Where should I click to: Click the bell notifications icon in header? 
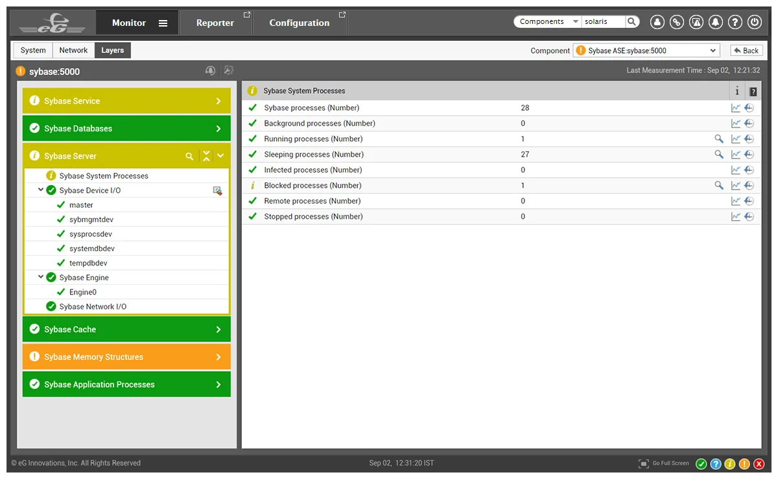pos(716,22)
